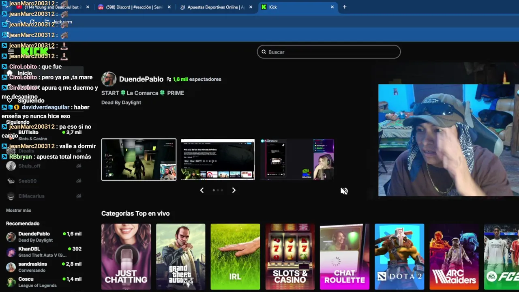The width and height of the screenshot is (519, 292).
Task: Open the Chat Roulette category card
Action: coord(345,257)
